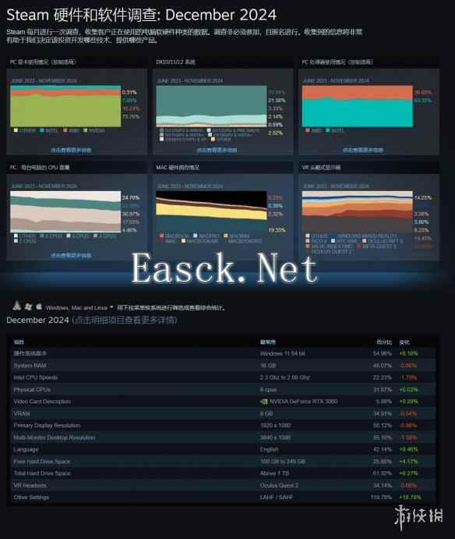Expand the System RAM row
Viewport: 455px width, 539px height.
224,365
